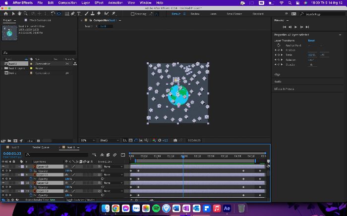Click the snapshot camera icon in viewer
Image resolution: width=347 pixels, height=216 pixels.
click(175, 140)
